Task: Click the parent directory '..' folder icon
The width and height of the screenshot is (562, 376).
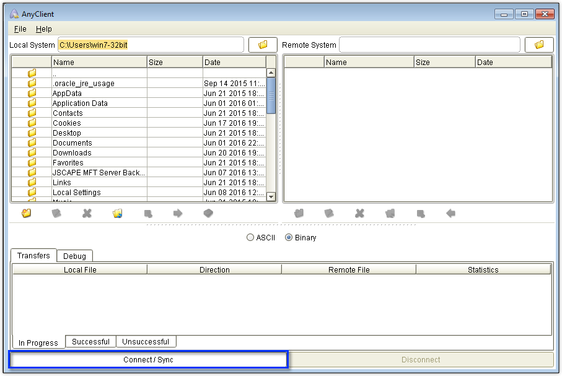Action: coord(32,73)
